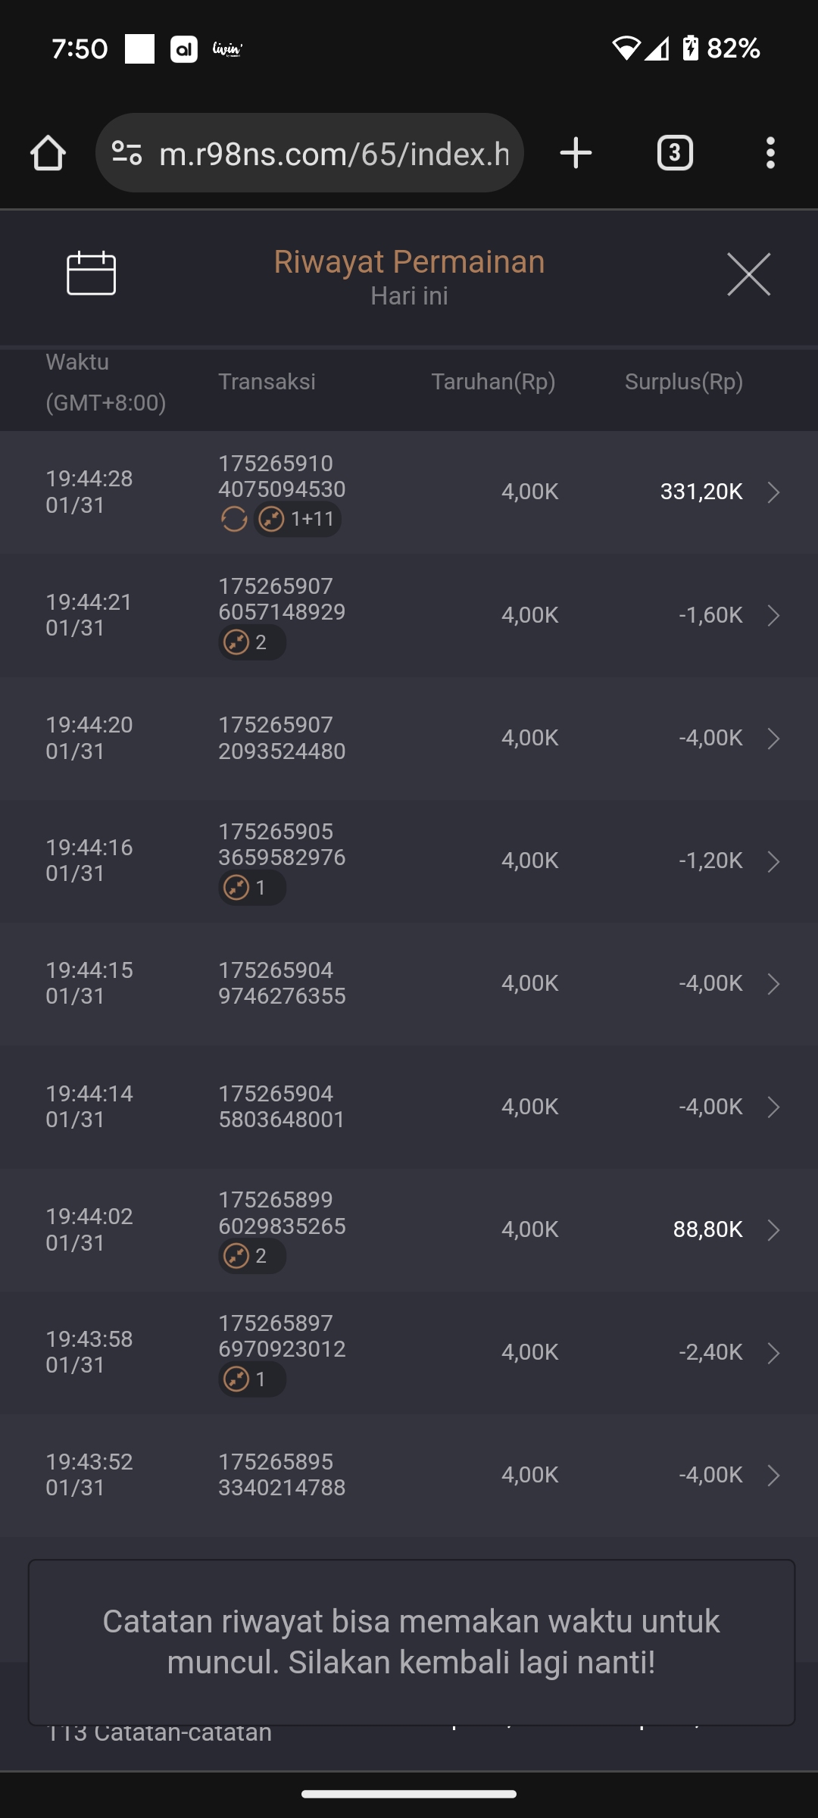Open the calendar date picker icon
Screen dimensions: 818x1818
tap(91, 273)
